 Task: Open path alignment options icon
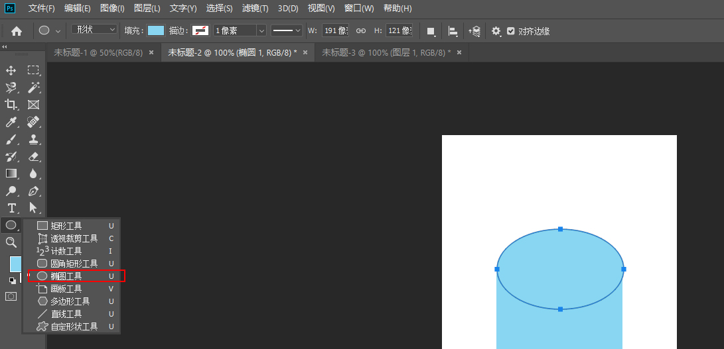pos(453,31)
